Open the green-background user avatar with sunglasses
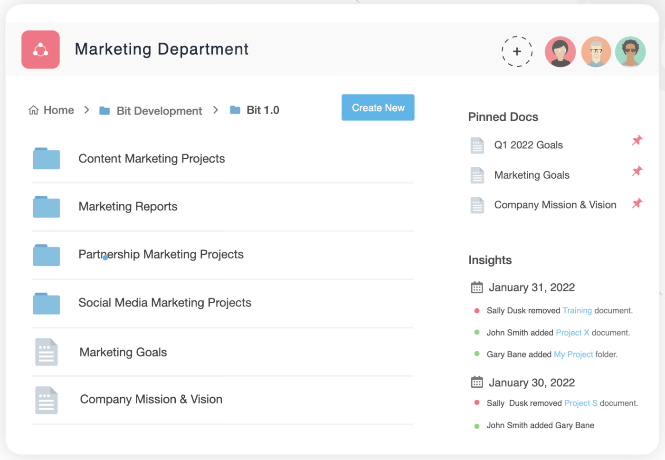 630,52
